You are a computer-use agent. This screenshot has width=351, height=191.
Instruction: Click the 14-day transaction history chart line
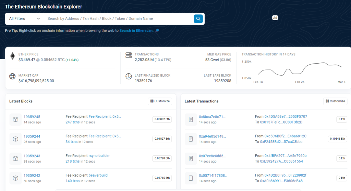tap(300, 69)
